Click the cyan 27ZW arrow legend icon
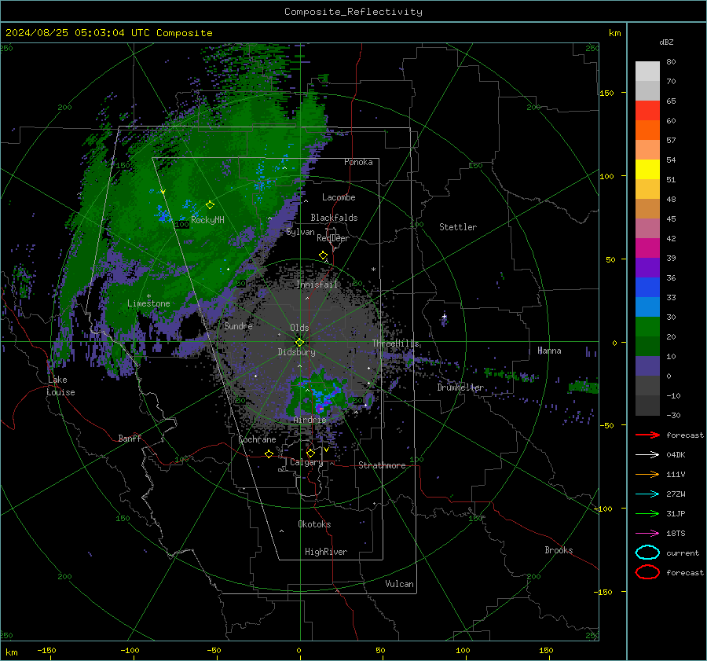Screen dimensions: 707x661 pyautogui.click(x=647, y=494)
